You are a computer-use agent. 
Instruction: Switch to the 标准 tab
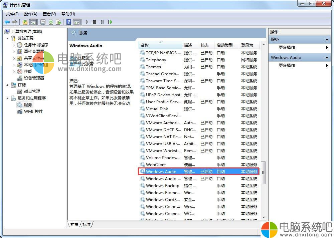click(87, 225)
